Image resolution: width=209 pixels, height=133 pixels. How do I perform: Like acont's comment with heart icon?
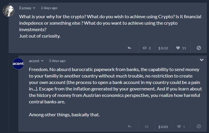(179, 127)
